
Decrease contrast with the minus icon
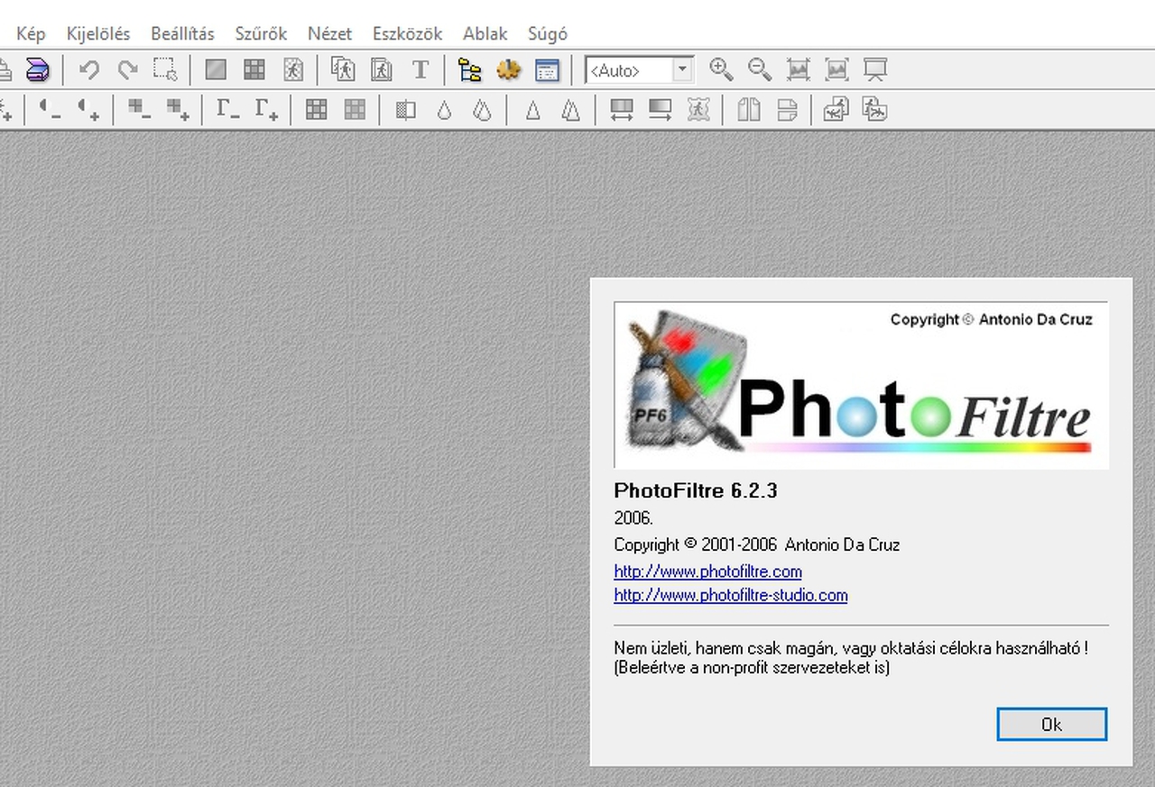50,110
